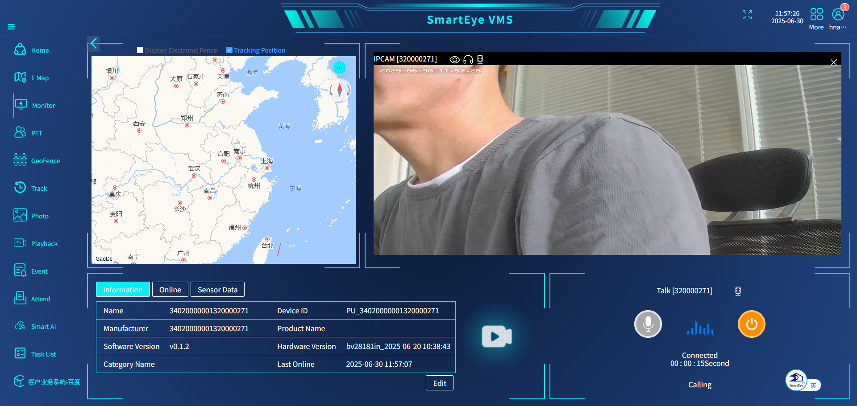Uncheck the Tracking Position checkbox
857x406 pixels.
(229, 50)
